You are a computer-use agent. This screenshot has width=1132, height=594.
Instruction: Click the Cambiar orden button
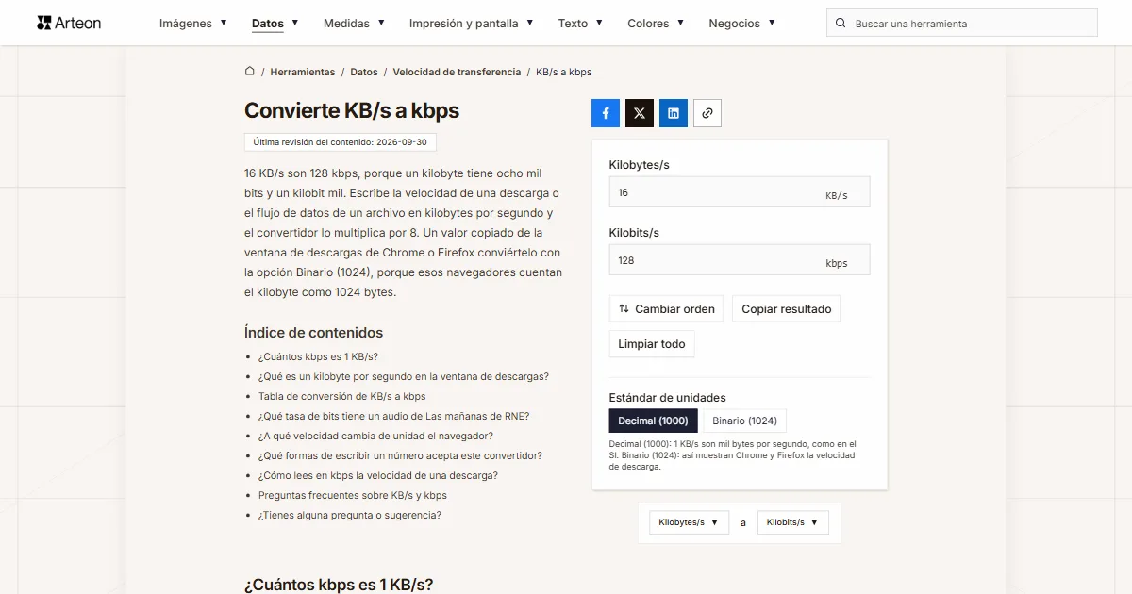click(667, 309)
